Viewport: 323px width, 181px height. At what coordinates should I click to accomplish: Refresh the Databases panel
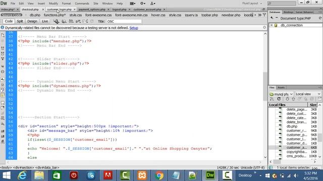pyautogui.click(x=320, y=18)
